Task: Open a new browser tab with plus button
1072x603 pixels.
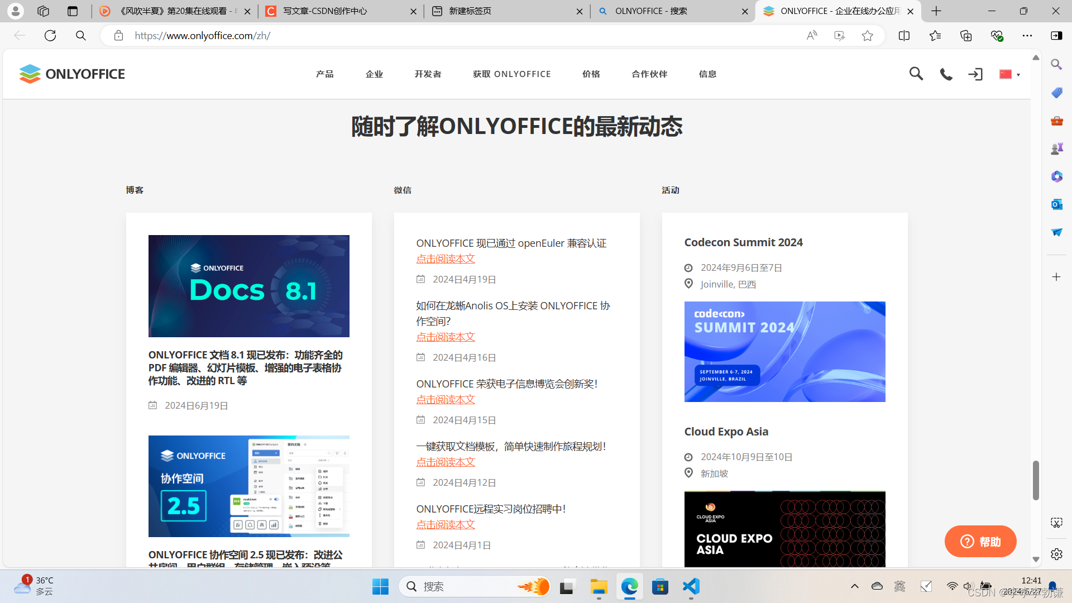Action: coord(936,11)
